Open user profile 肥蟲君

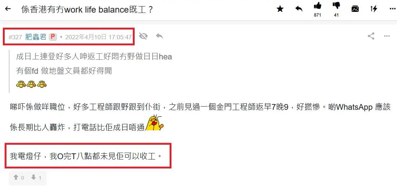click(36, 37)
